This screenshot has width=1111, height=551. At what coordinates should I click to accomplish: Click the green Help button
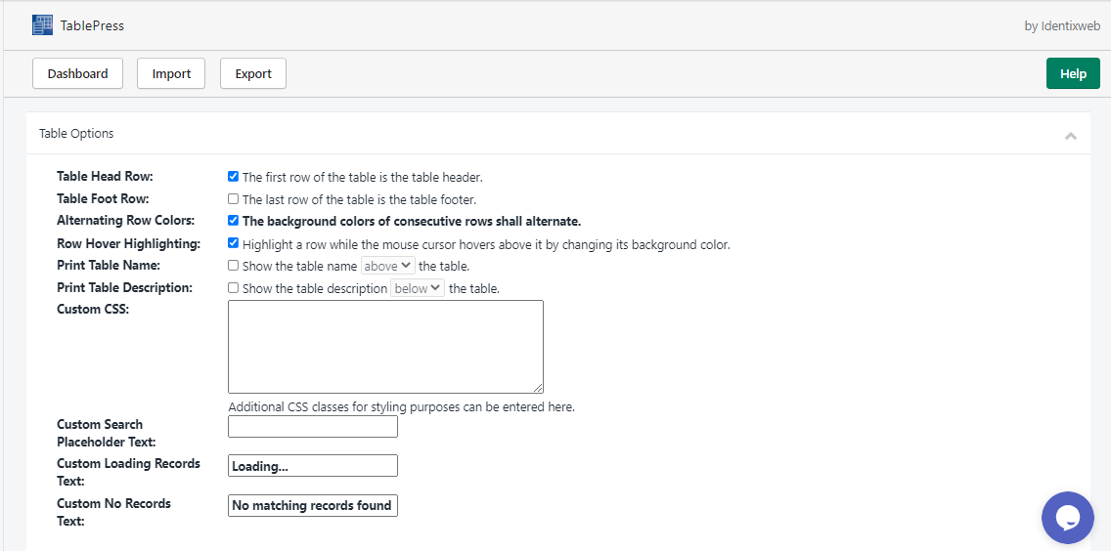(1073, 73)
